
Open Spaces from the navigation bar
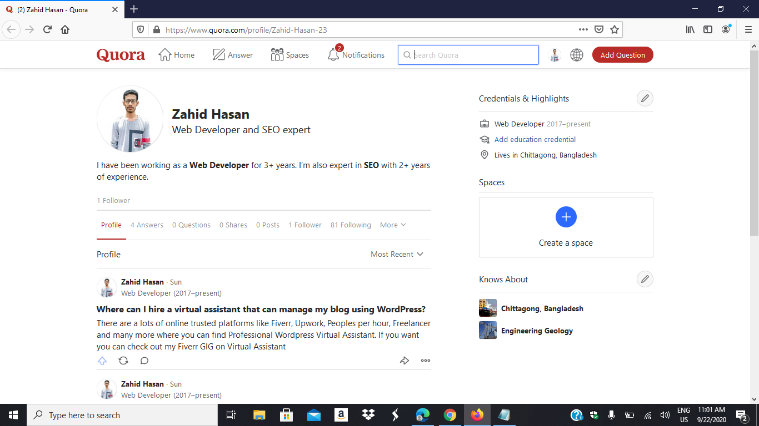278,54
